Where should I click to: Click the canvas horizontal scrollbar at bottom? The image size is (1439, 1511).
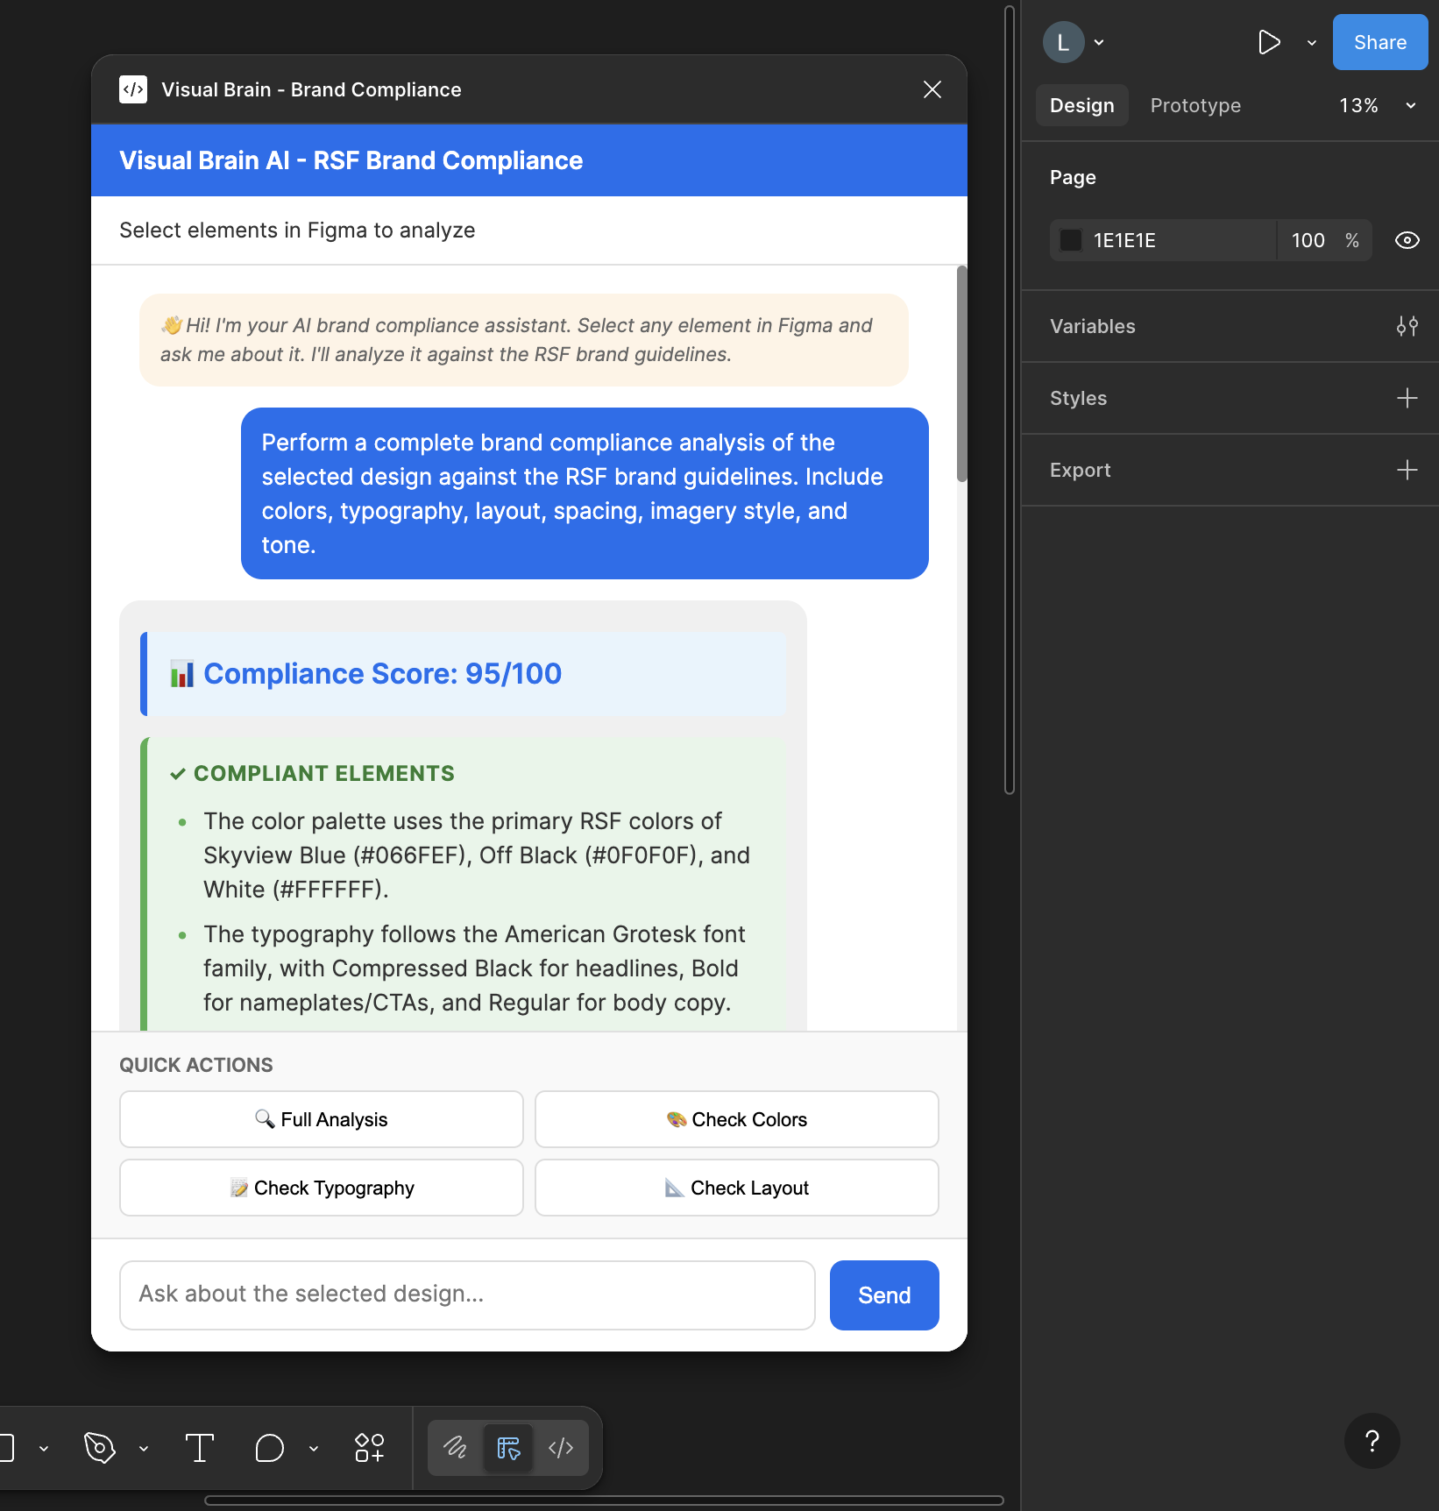(604, 1500)
